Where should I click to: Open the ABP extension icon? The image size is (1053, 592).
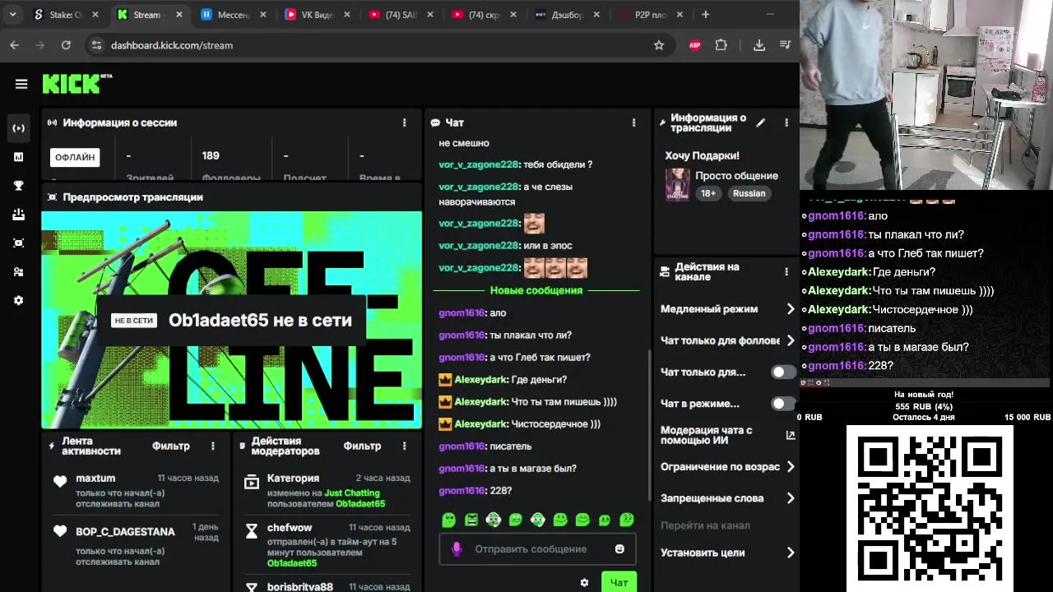click(x=695, y=45)
